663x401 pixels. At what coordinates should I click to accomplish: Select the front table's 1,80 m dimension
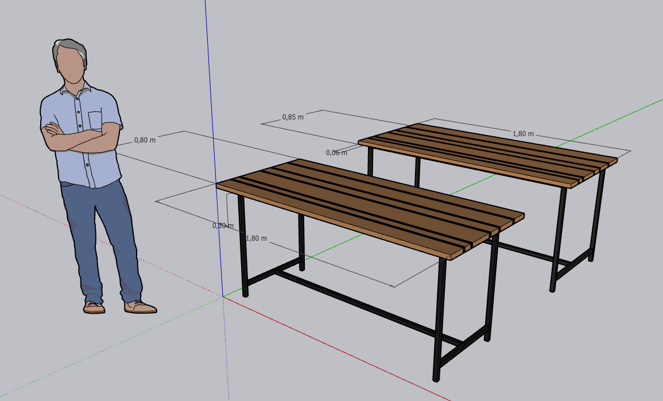pyautogui.click(x=256, y=238)
